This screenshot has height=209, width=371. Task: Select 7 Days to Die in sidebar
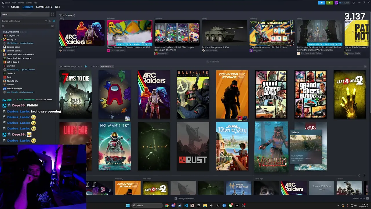point(13,36)
